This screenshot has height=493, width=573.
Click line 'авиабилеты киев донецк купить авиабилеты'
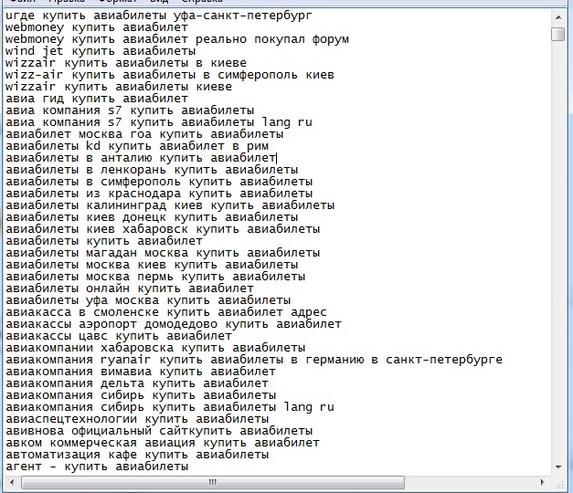point(152,217)
